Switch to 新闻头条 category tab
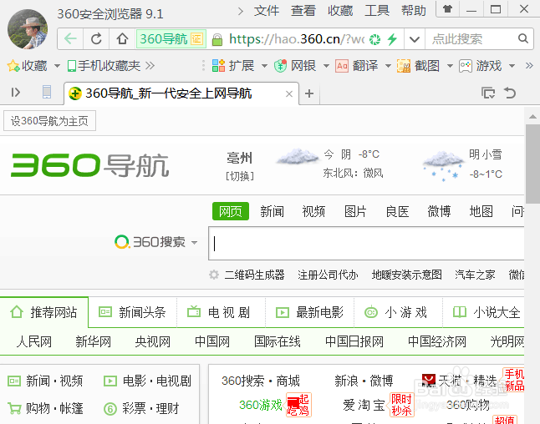 tap(133, 312)
